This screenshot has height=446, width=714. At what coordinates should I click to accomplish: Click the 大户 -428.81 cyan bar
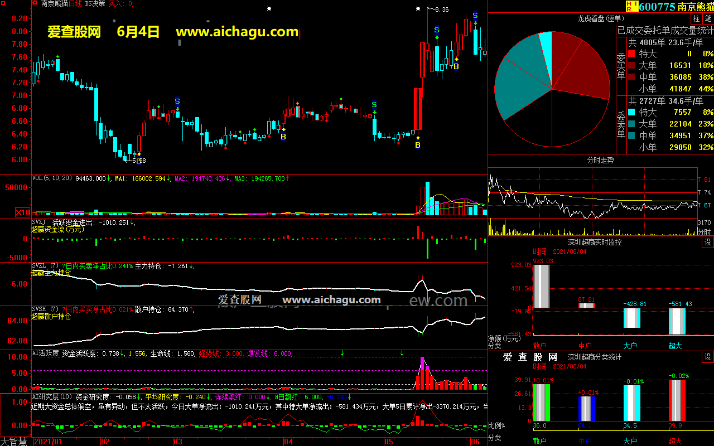[x=631, y=318]
